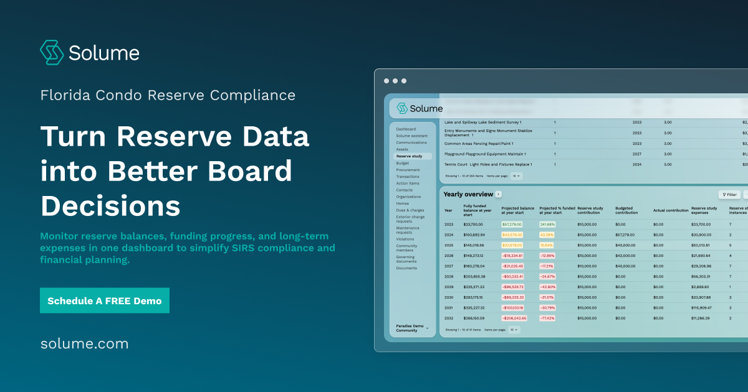Open Budget in the sidebar
Image resolution: width=748 pixels, height=392 pixels.
(x=403, y=163)
